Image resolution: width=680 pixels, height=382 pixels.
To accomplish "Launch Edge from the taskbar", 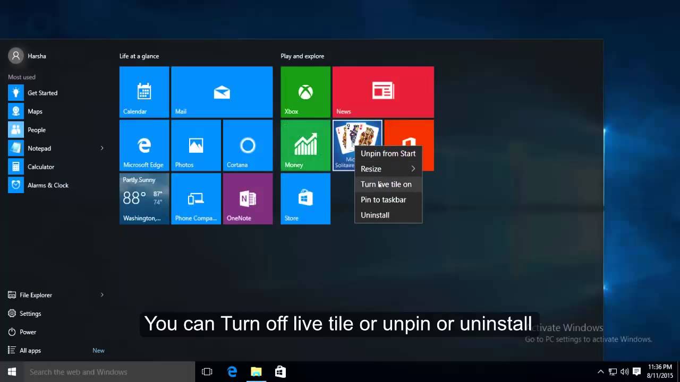I will coord(232,372).
